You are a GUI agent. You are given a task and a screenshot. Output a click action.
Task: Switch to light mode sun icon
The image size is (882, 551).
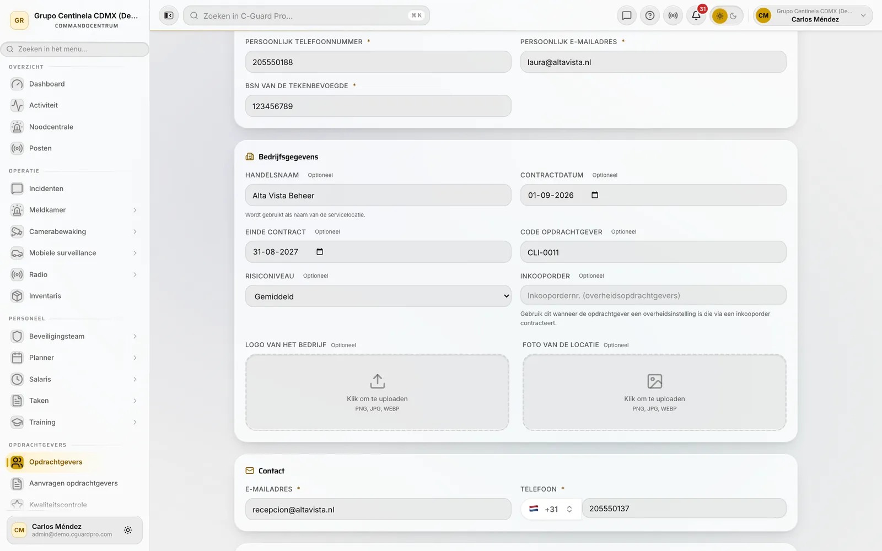pos(719,16)
